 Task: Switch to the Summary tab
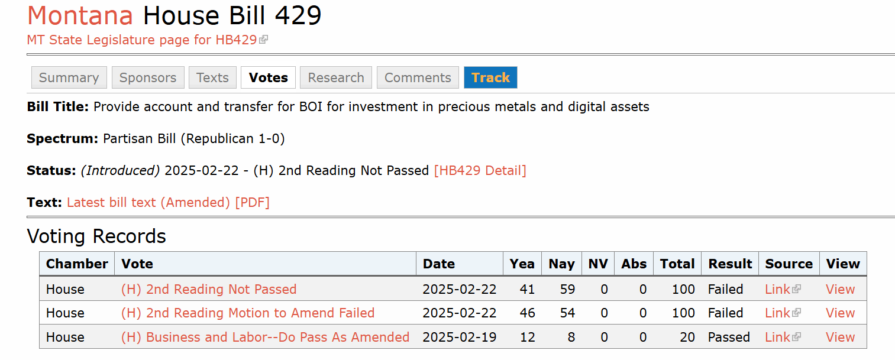[69, 77]
